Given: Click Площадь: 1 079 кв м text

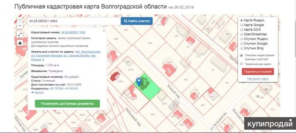Looking at the screenshot, I should coord(45,65).
